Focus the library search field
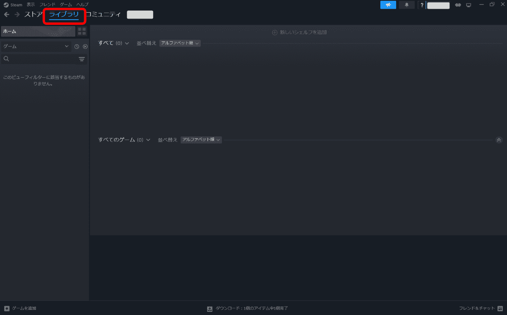The image size is (507, 315). [39, 59]
